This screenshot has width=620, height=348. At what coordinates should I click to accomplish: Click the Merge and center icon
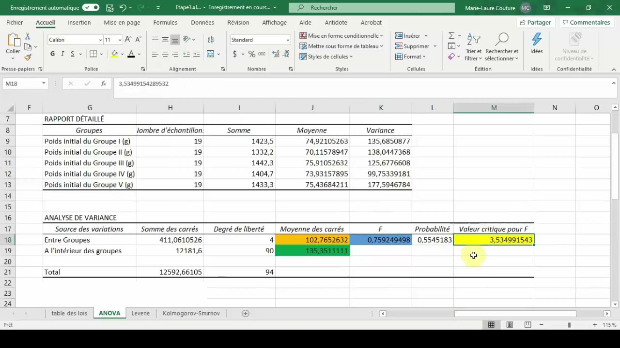click(211, 54)
